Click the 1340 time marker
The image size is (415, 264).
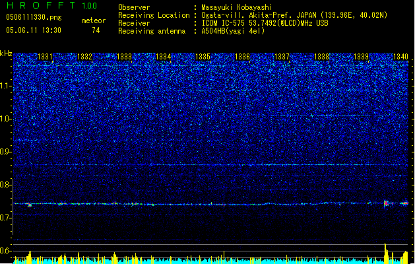pos(400,57)
